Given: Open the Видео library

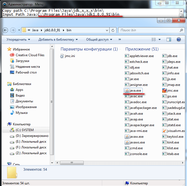Looking at the screenshot, I should click(20, 95).
